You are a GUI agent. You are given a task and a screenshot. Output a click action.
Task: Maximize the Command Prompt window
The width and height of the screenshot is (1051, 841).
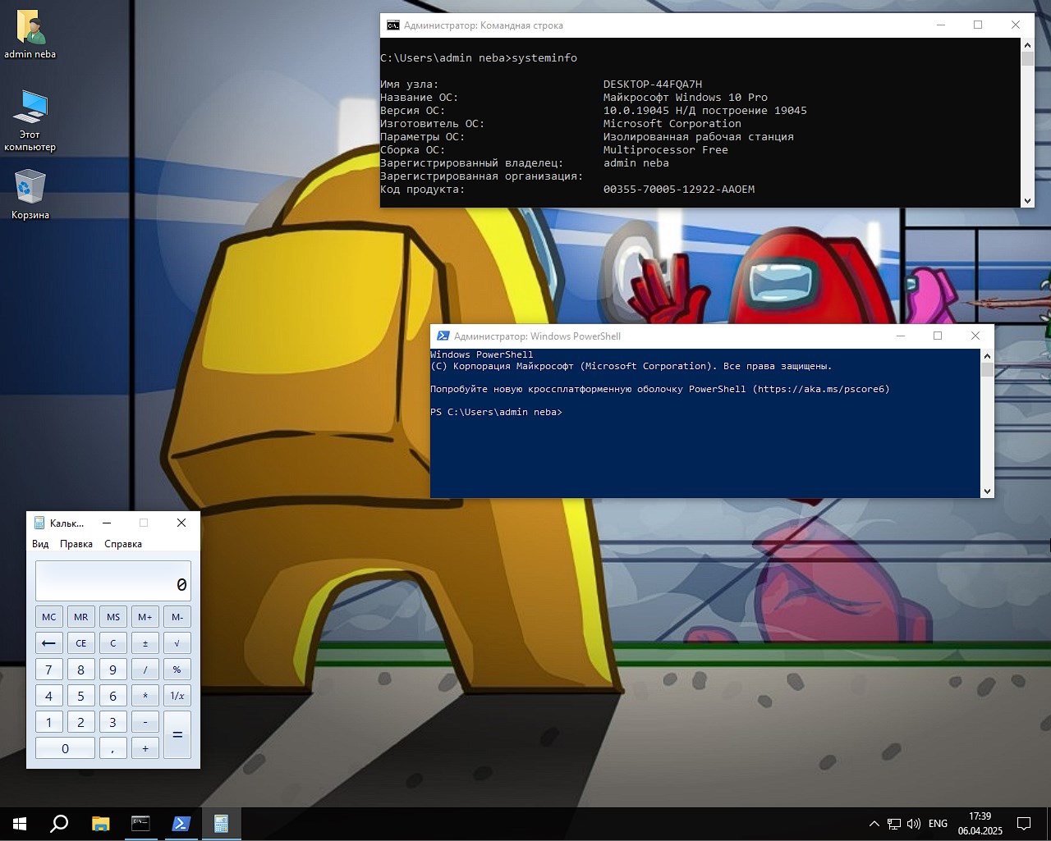[x=978, y=25]
